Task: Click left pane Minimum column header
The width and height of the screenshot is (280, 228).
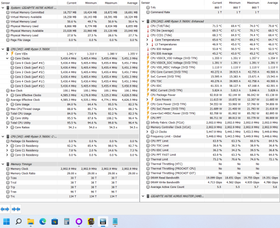Action: 88,3
